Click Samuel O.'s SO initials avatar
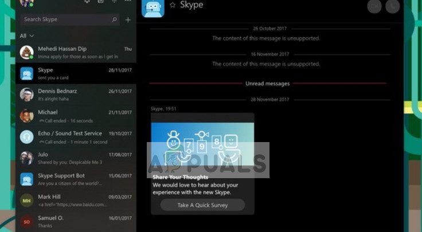 click(26, 222)
